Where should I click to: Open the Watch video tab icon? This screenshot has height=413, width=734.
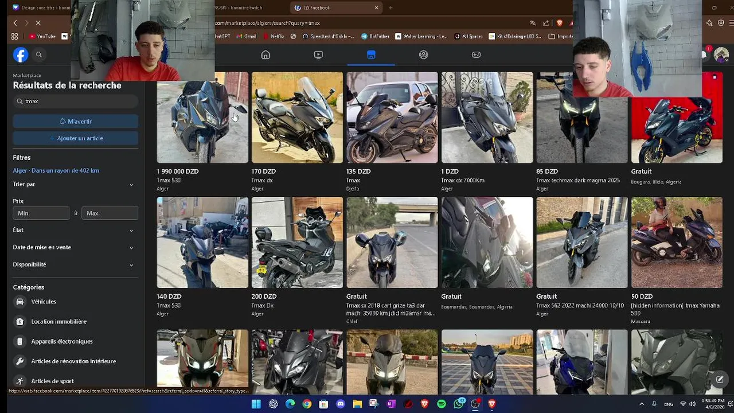pyautogui.click(x=318, y=54)
